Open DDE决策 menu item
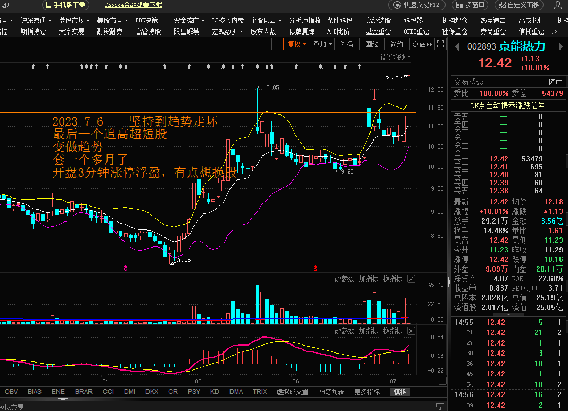 coord(147,20)
